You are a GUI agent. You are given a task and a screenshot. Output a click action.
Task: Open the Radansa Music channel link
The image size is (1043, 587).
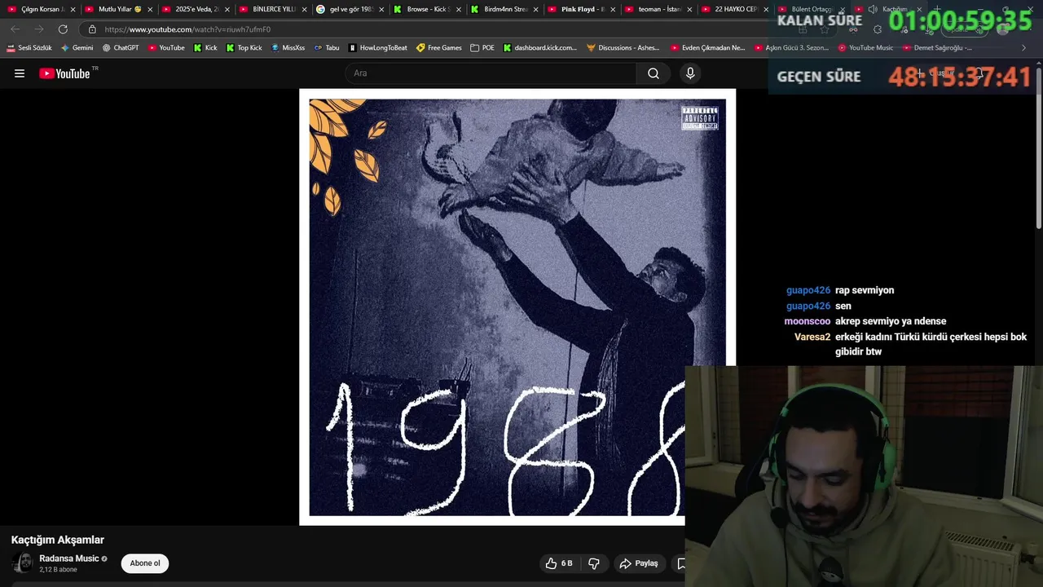tap(69, 558)
